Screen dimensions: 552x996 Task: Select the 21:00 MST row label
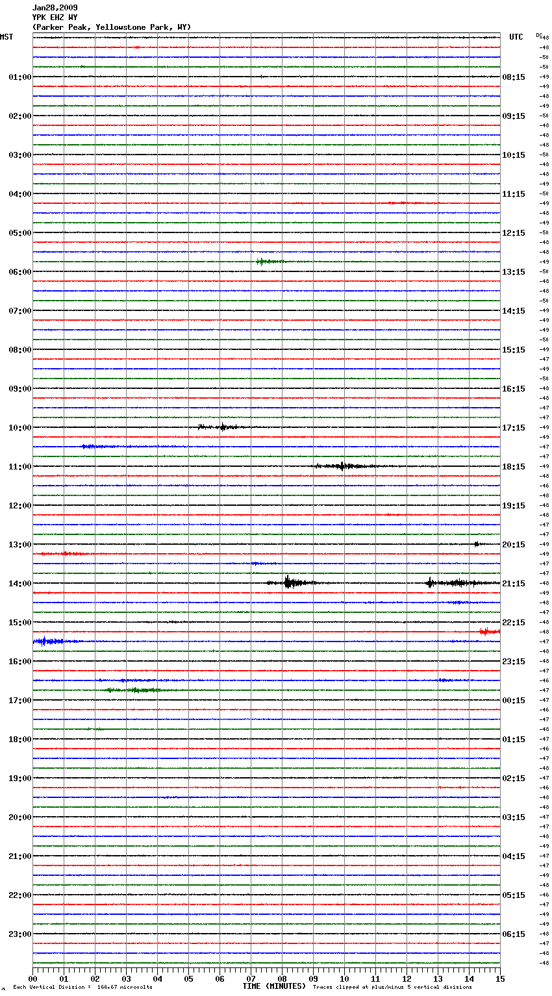pyautogui.click(x=20, y=856)
